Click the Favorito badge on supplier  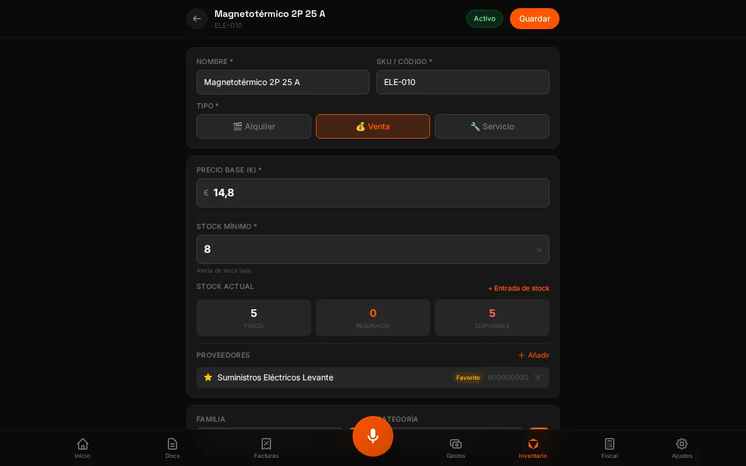click(468, 377)
